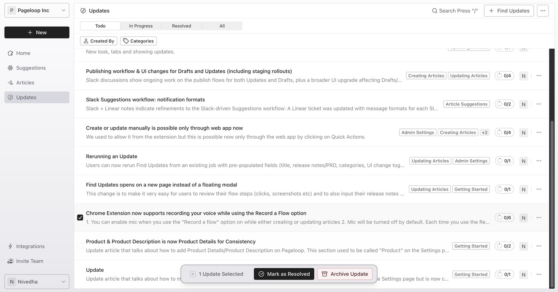
Task: Click N avatar on Chrome Extension row
Action: point(523,217)
